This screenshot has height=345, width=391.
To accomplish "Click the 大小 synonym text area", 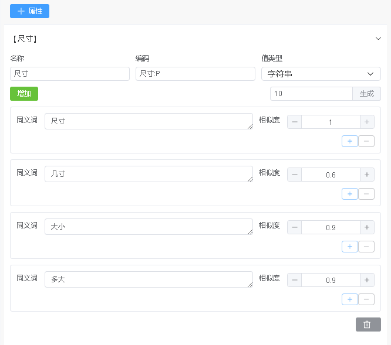I will [x=149, y=227].
